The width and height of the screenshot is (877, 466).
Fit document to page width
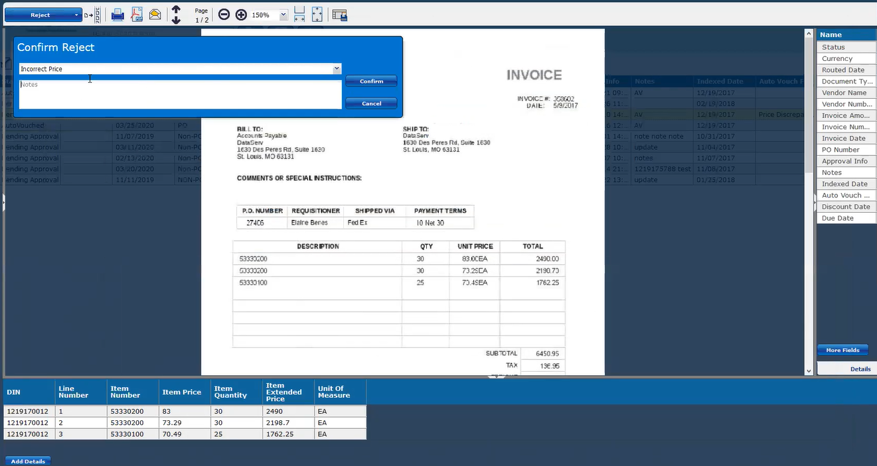pos(299,15)
